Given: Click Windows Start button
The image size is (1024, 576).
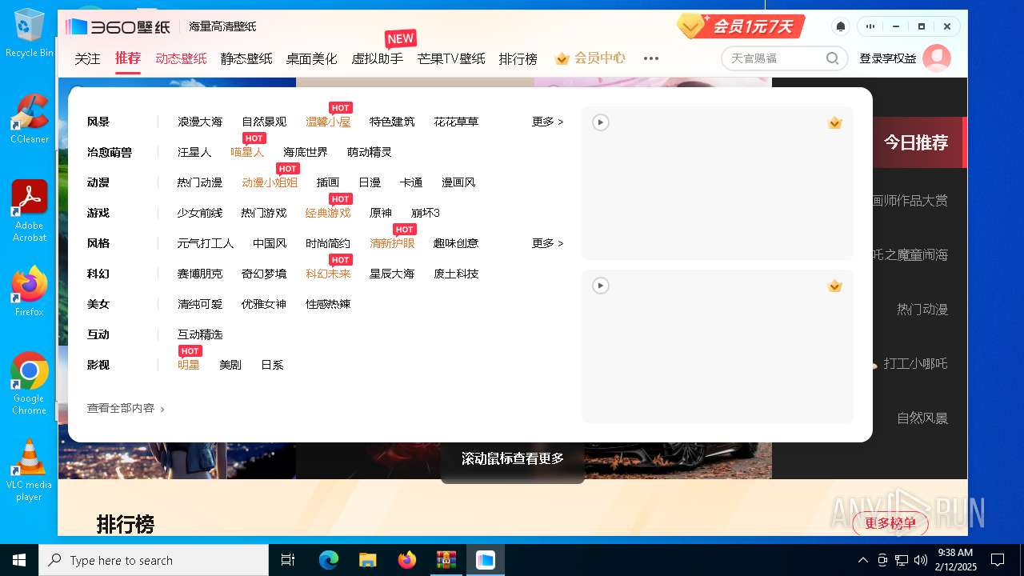Looking at the screenshot, I should pyautogui.click(x=19, y=560).
